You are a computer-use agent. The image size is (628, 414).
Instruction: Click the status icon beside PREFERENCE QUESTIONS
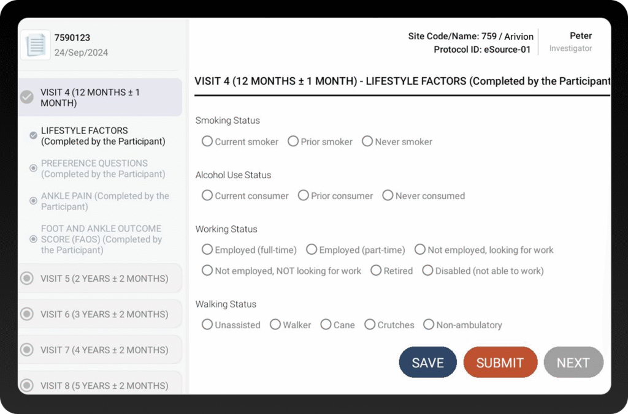[33, 168]
